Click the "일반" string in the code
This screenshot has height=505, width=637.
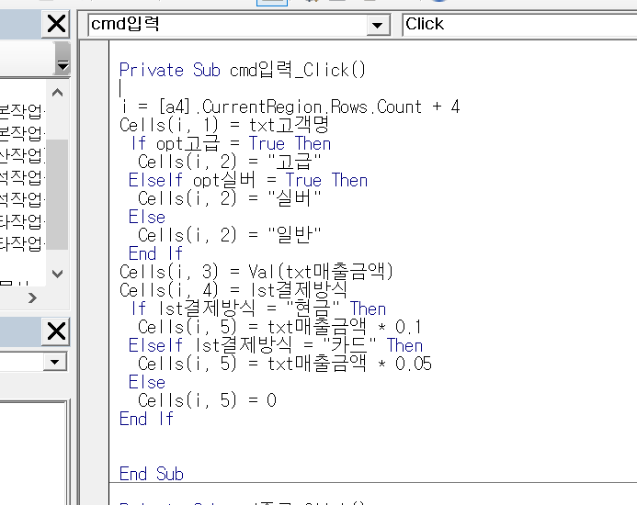point(296,235)
